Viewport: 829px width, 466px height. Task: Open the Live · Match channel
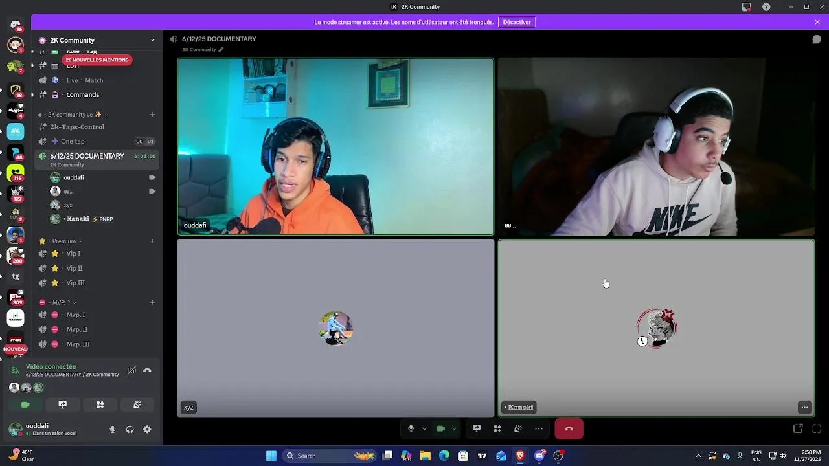97,80
